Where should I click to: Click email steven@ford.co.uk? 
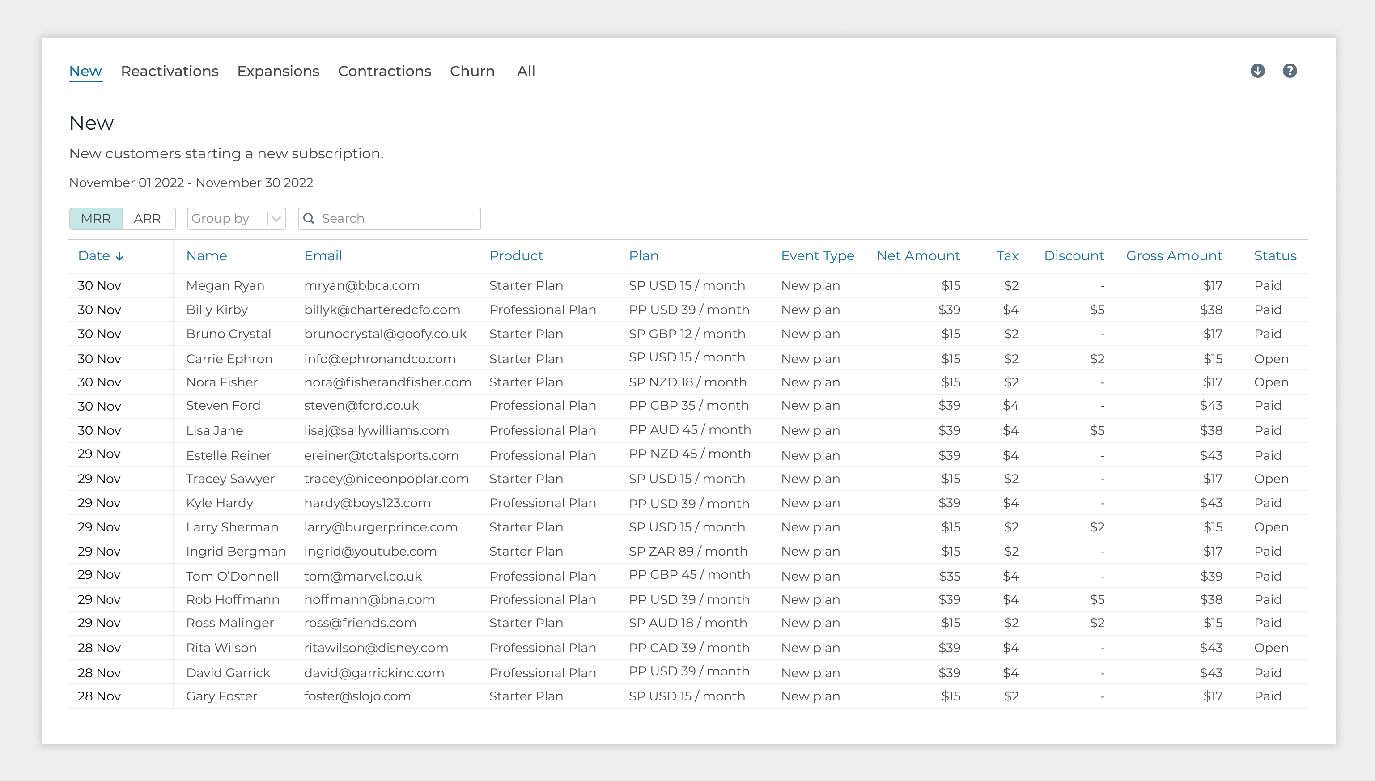pos(361,406)
